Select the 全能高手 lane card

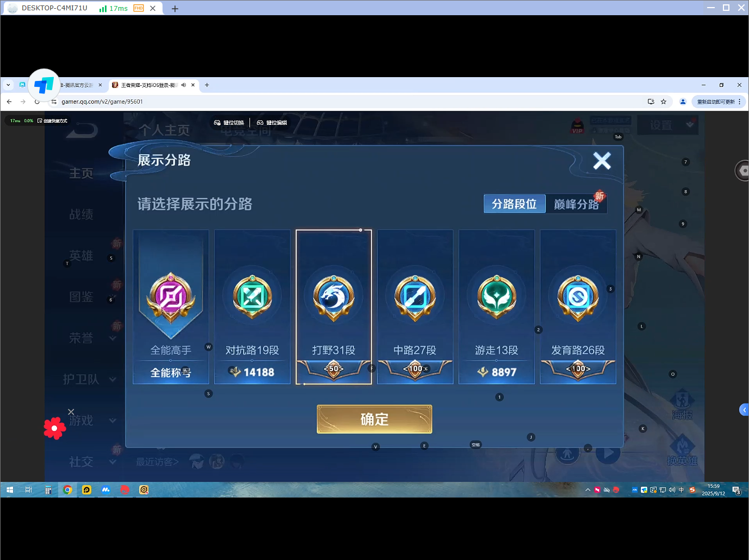[171, 307]
